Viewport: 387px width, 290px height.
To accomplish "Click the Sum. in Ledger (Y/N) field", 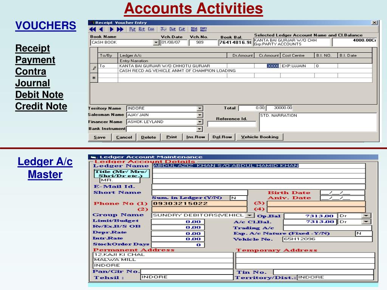I will coord(238,198).
